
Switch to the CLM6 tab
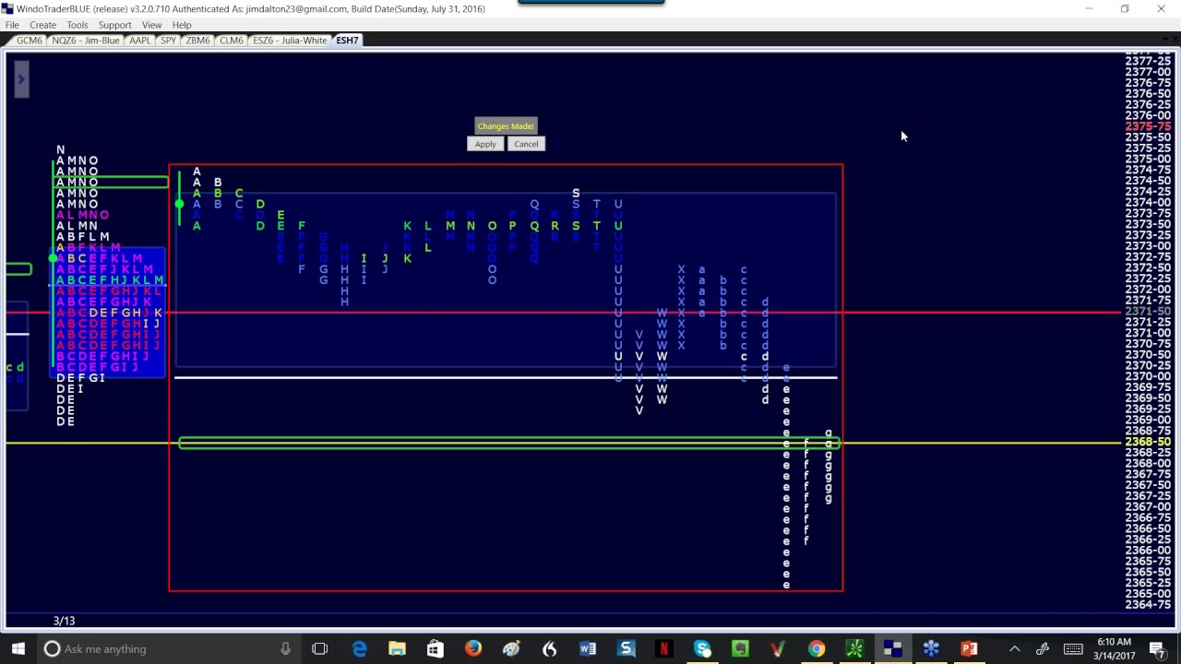tap(231, 41)
